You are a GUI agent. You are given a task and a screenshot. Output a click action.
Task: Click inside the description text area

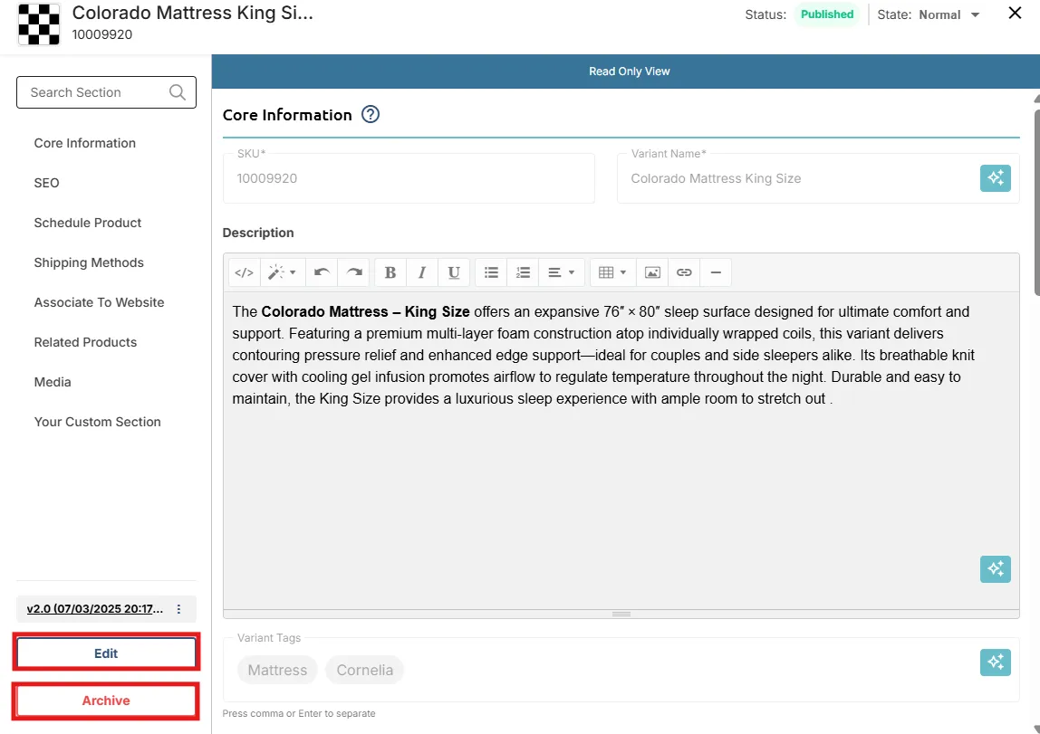point(621,451)
